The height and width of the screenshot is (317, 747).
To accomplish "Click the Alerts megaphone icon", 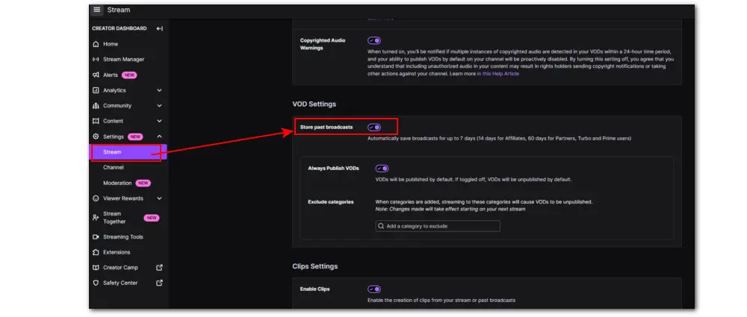I will click(96, 75).
